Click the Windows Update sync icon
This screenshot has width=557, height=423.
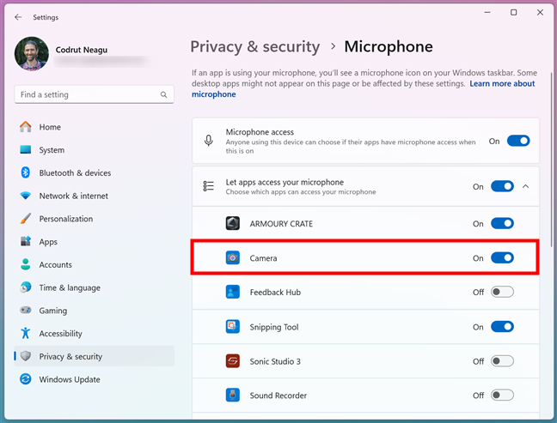pos(26,379)
